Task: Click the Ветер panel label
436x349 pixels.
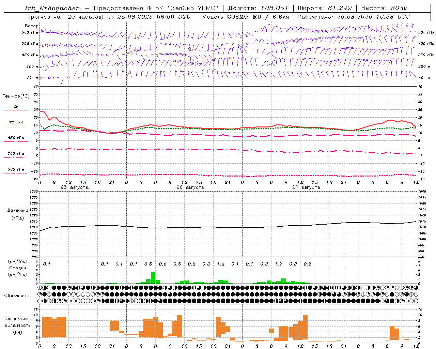Action: [31, 26]
